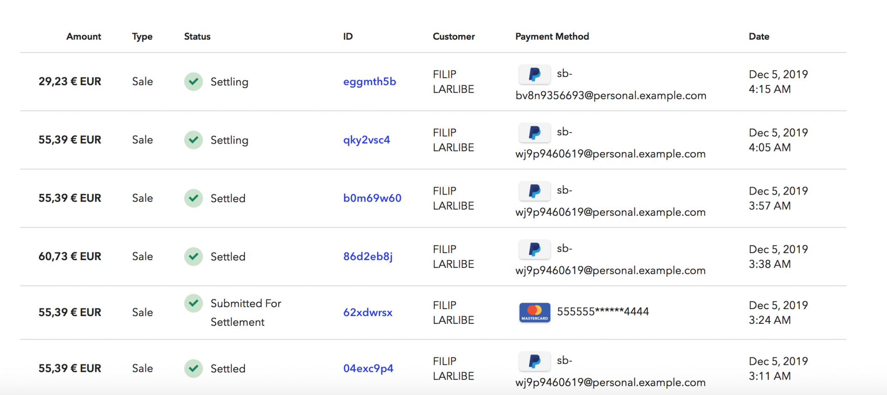The width and height of the screenshot is (887, 395).
Task: Click the Payment Method column header
Action: click(552, 36)
